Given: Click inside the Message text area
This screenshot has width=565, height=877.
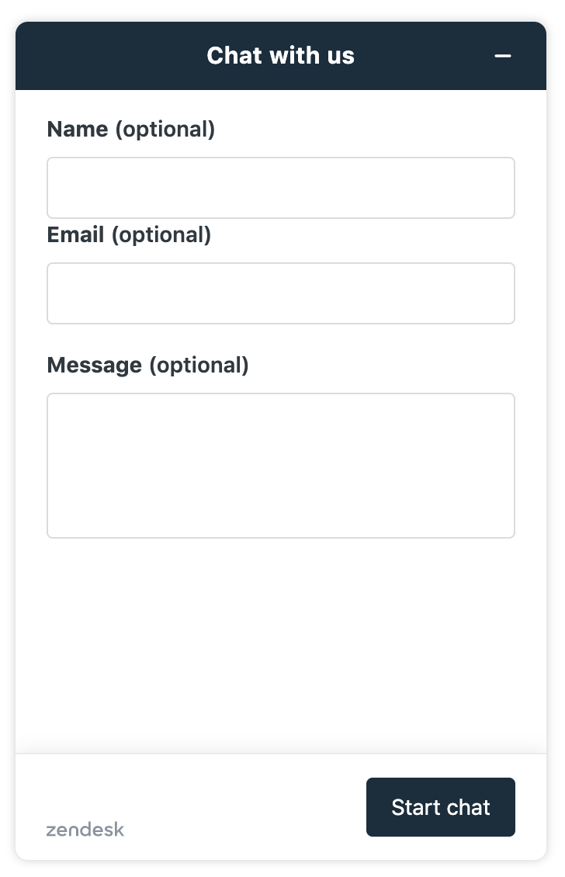Looking at the screenshot, I should tap(281, 466).
